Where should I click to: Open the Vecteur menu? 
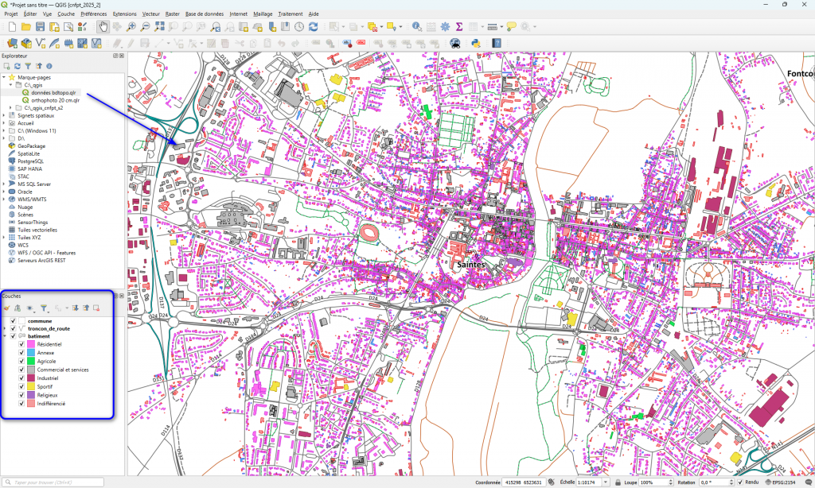click(150, 14)
